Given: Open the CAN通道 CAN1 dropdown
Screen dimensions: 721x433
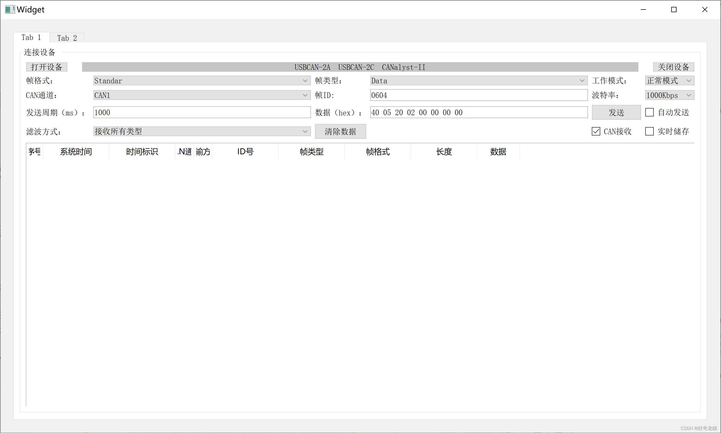Looking at the screenshot, I should pos(202,95).
